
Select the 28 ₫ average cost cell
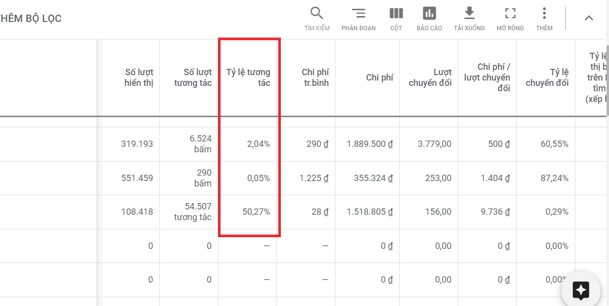coord(306,212)
